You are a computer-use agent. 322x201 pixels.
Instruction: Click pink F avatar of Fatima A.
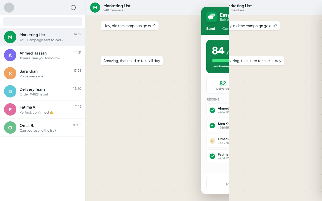click(10, 110)
